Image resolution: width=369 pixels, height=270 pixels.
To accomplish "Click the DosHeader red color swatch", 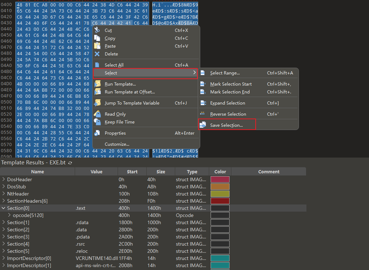I will [220, 179].
